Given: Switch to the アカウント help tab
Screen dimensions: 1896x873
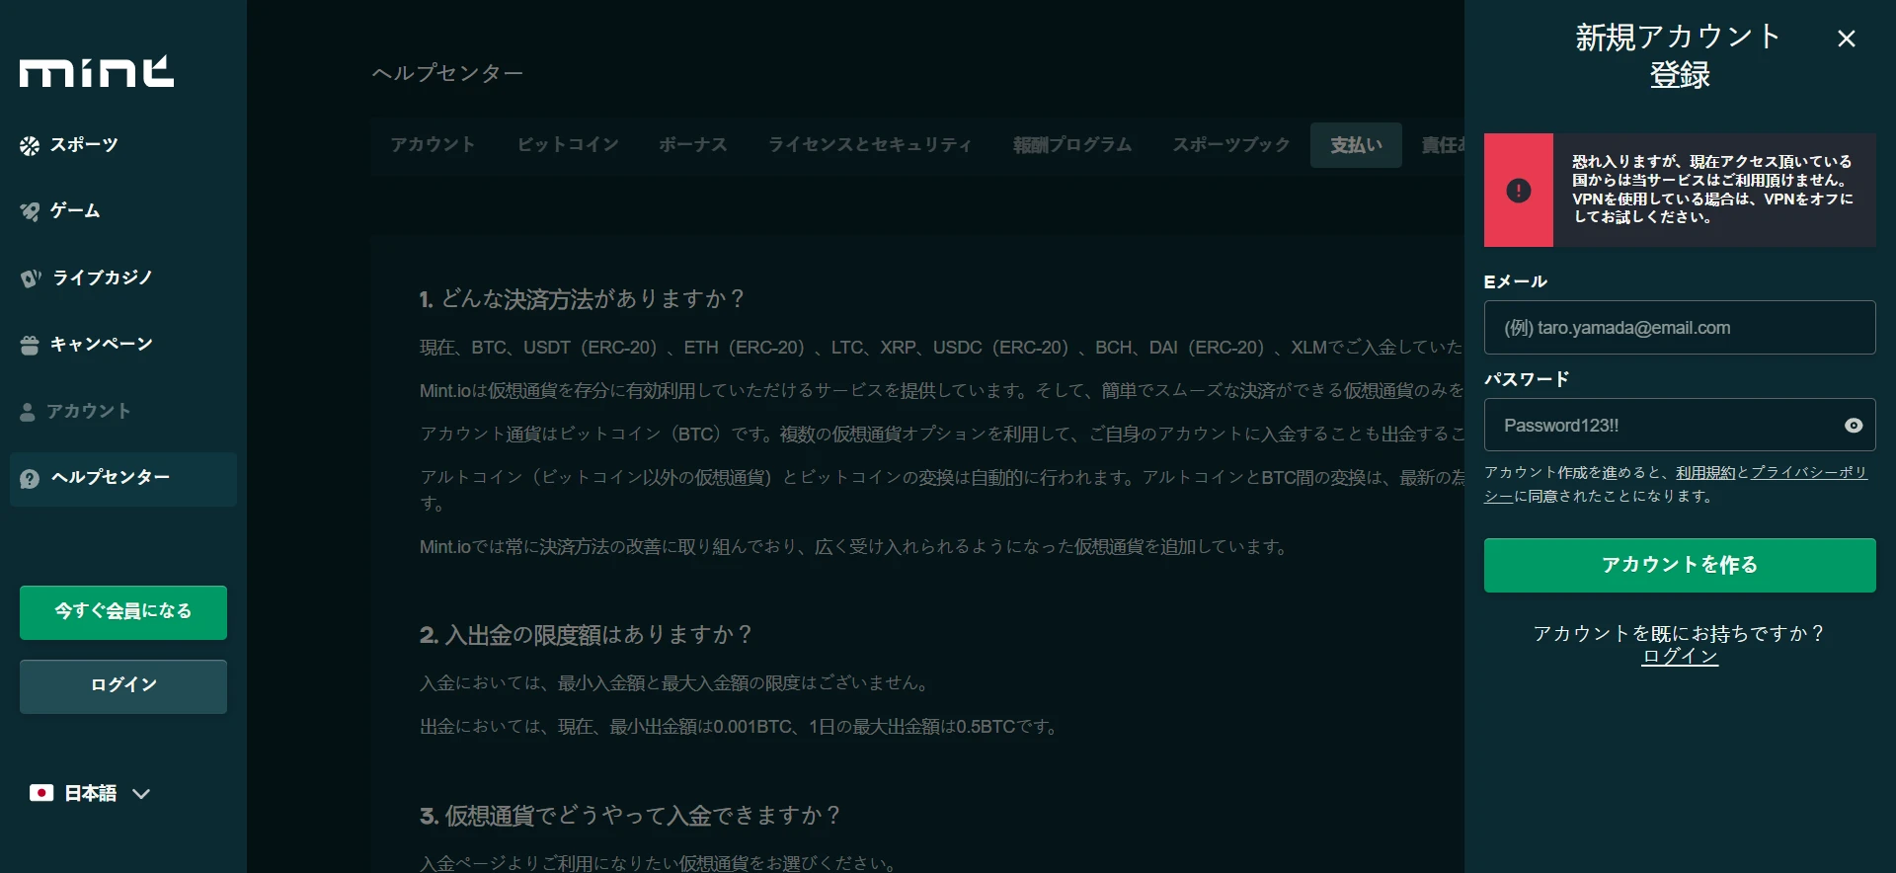Looking at the screenshot, I should [x=433, y=145].
